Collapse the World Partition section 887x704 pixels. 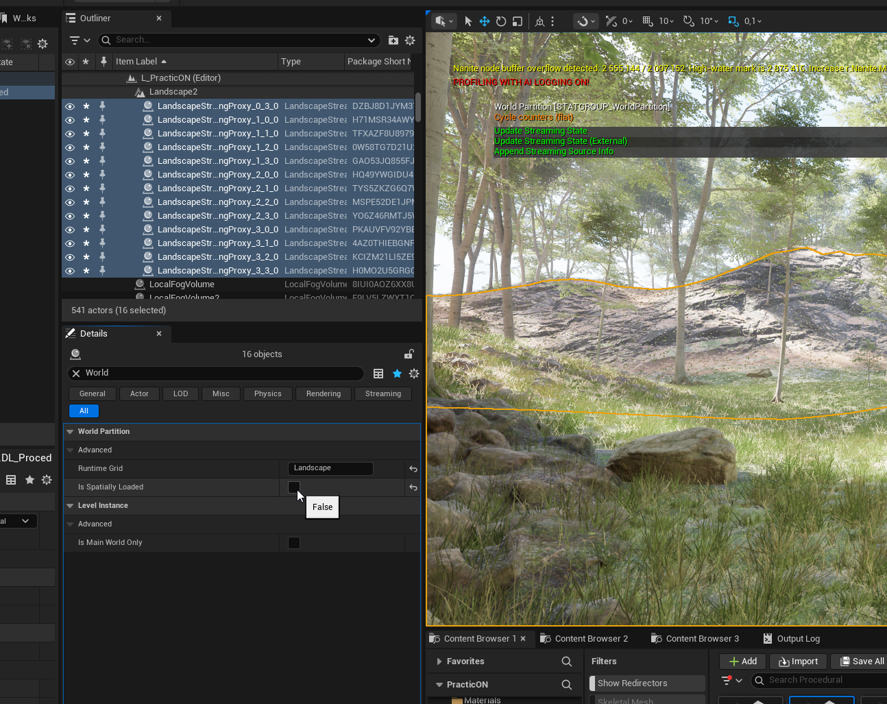point(70,432)
